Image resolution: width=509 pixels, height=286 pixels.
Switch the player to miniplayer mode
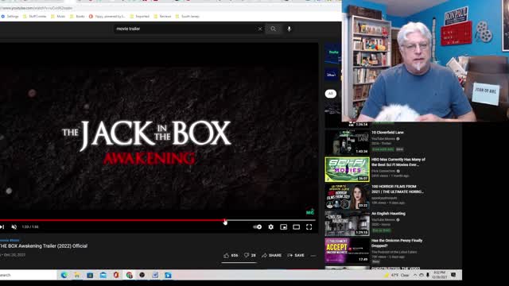tap(283, 227)
